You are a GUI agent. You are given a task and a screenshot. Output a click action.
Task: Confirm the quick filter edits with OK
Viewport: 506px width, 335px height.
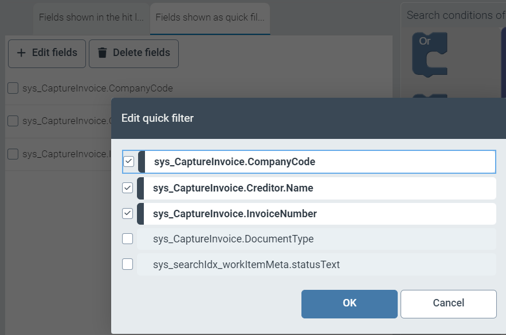(349, 304)
